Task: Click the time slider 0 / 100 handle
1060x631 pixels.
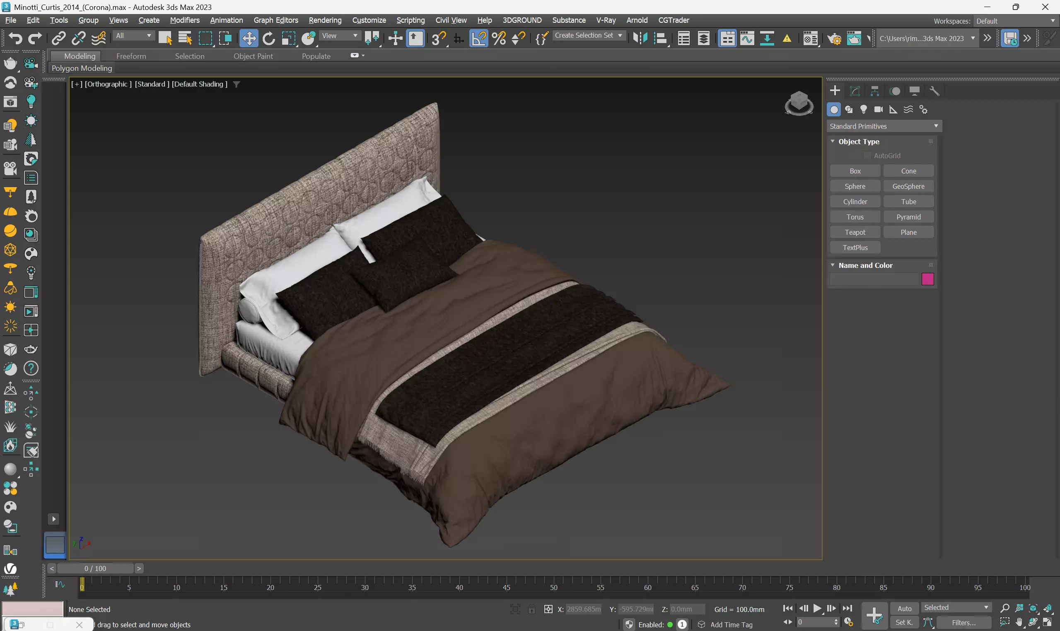Action: 95,568
